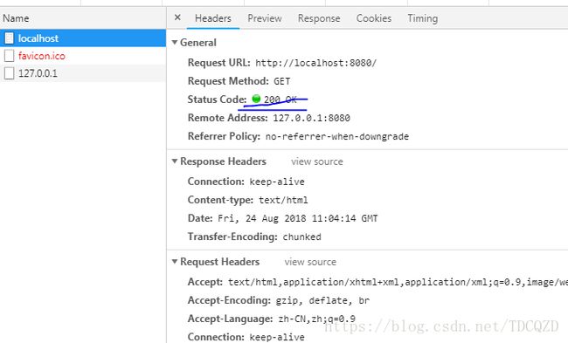Select the Headers tab
The width and height of the screenshot is (568, 343).
(x=213, y=18)
